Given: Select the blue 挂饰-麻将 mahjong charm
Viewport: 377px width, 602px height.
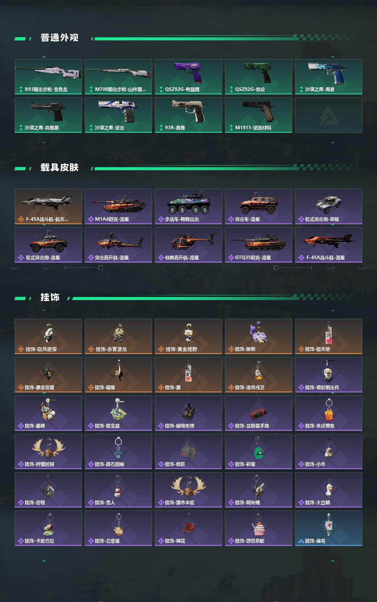Looking at the screenshot, I should point(329,528).
